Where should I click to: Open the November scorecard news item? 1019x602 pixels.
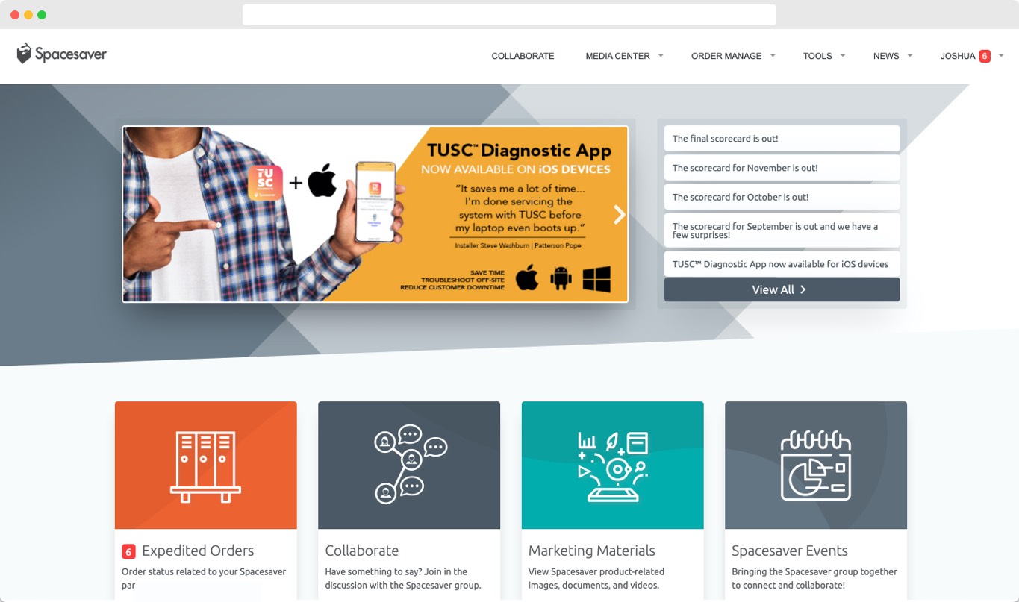pyautogui.click(x=782, y=168)
